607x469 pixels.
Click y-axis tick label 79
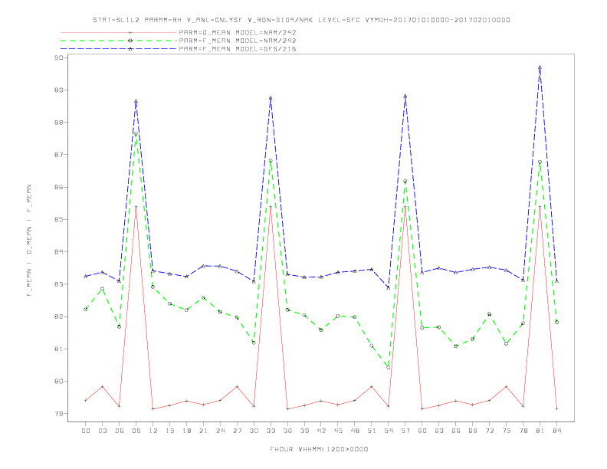coord(59,414)
